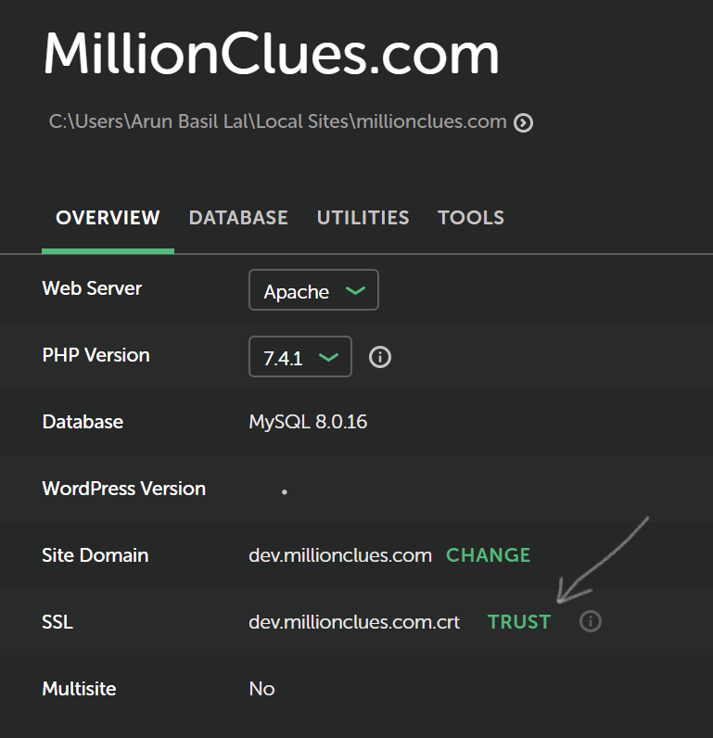Click the WordPress Version label
The image size is (713, 738).
point(123,489)
